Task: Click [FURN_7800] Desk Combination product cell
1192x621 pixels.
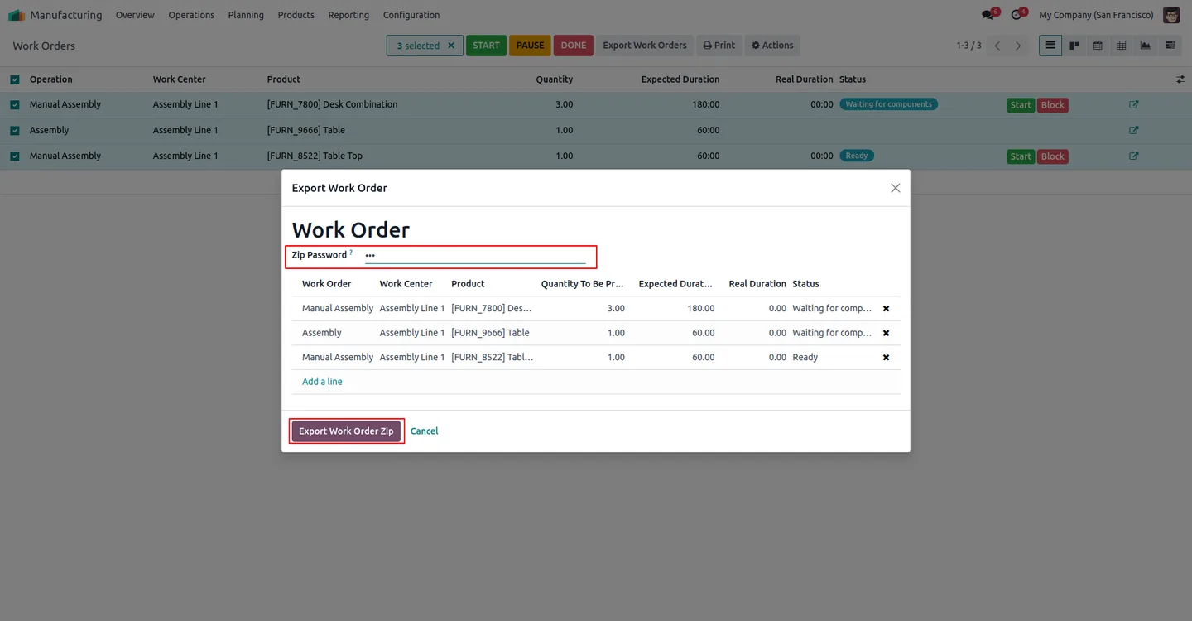Action: tap(332, 104)
